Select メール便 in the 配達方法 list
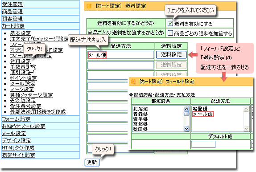Screen dimensions: 256x172 tap(203, 114)
